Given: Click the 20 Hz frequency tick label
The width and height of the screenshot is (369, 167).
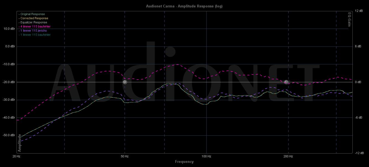Looking at the screenshot, I should [x=16, y=157].
